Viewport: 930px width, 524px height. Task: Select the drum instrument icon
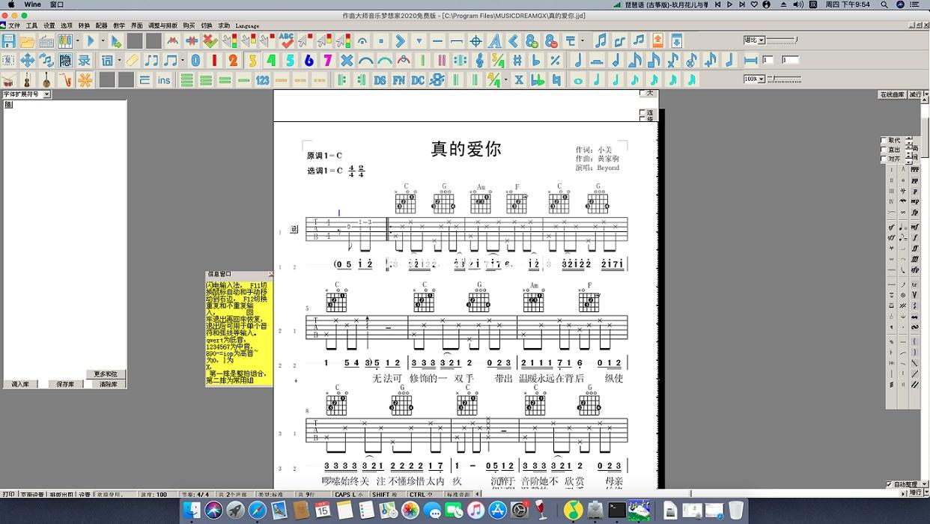click(8, 79)
